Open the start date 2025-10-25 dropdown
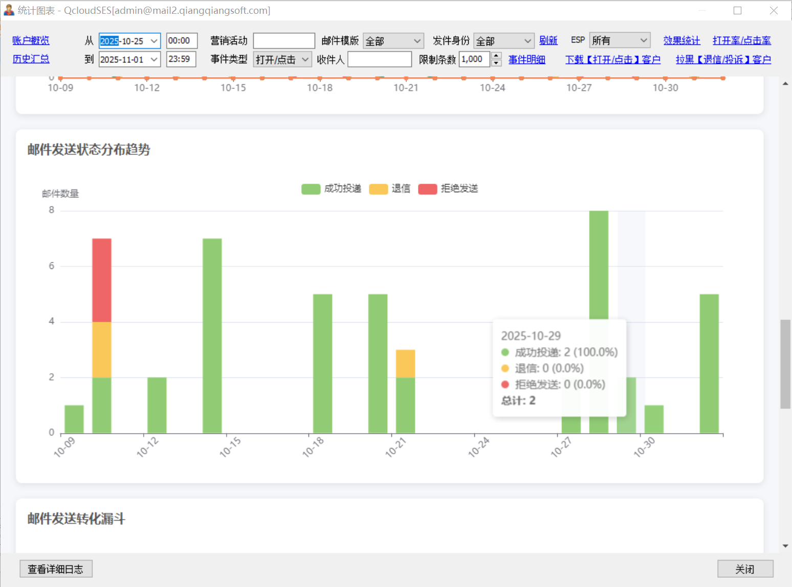 tap(153, 41)
